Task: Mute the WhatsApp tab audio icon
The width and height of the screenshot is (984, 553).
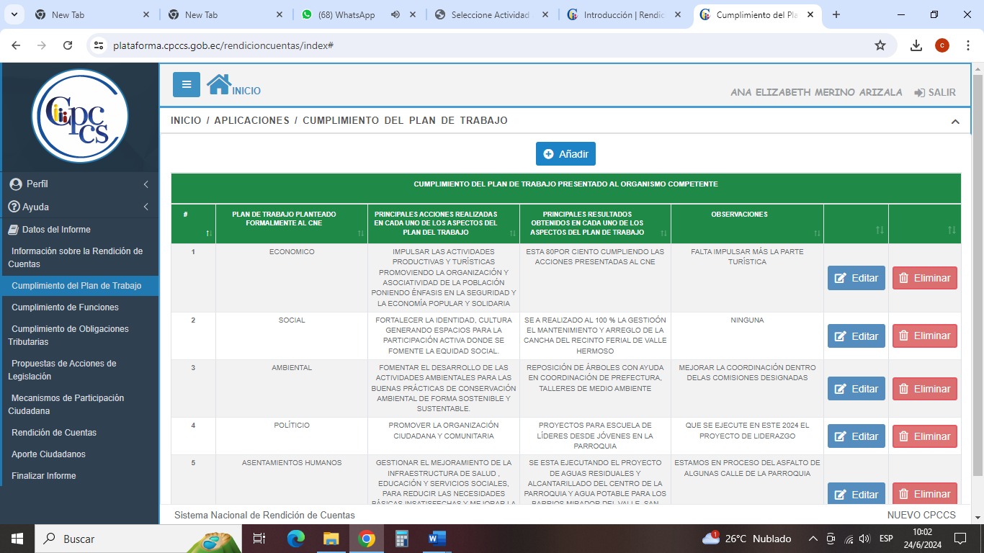Action: pyautogui.click(x=395, y=15)
